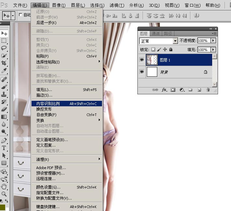231x211 pixels.
Task: Select the History Brush tool
Action: (x=4, y=102)
